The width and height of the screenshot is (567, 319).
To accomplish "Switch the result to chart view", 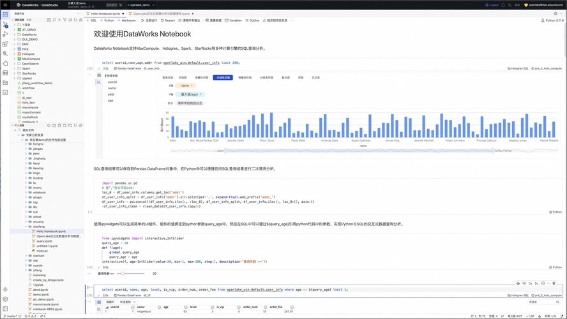I will pyautogui.click(x=99, y=309).
